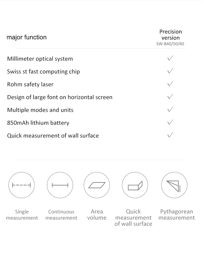Image resolution: width=202 pixels, height=254 pixels.
Task: Click checkmark for Swiss st fast computing chip
Action: click(170, 71)
